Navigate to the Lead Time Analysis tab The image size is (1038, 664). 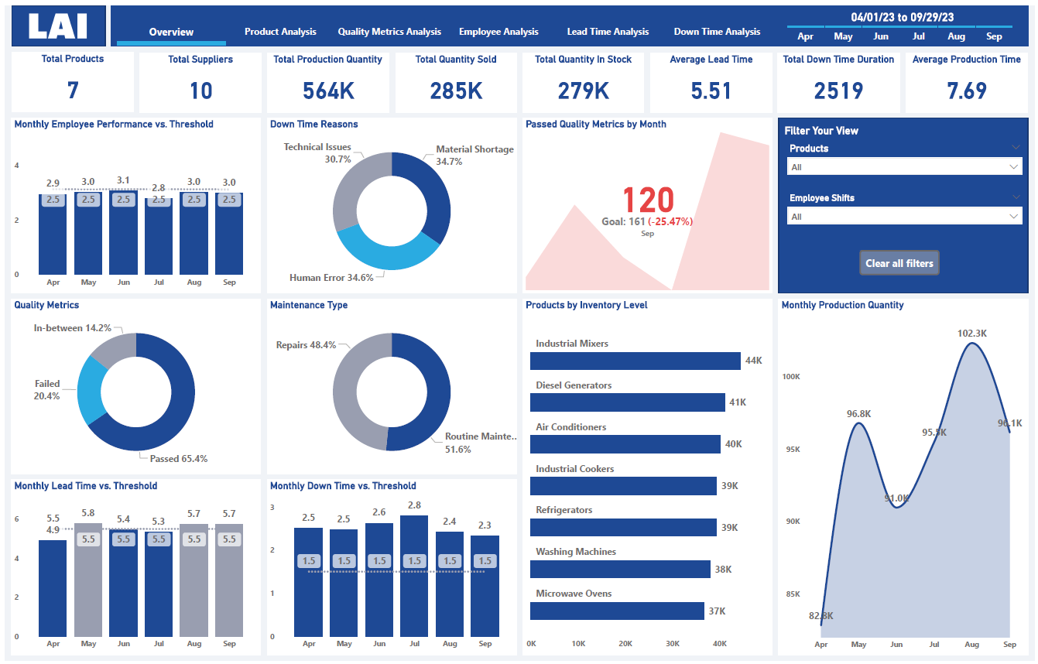coord(608,32)
